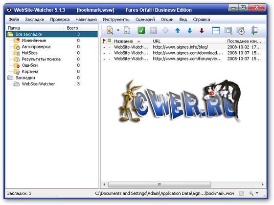Open the Закладки menu
Viewport: 274px width, 205px height.
[35, 20]
